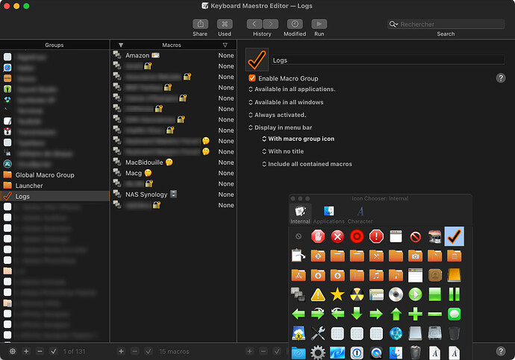Choose the yellow warning triangle icon
515x360 pixels.
318,294
